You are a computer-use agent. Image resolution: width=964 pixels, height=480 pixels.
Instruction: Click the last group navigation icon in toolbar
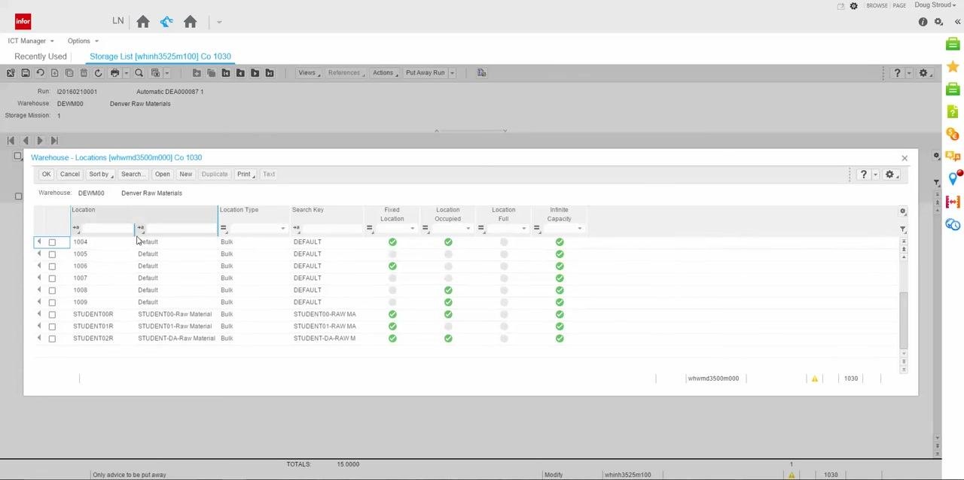269,73
